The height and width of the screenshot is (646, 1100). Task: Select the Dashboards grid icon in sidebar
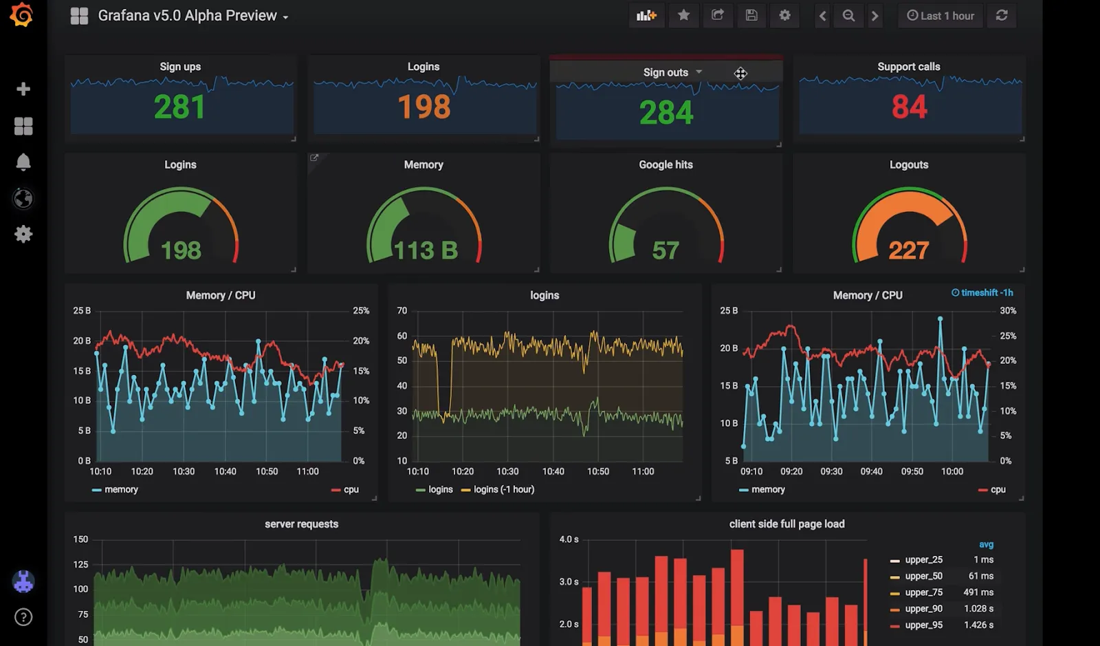tap(23, 126)
